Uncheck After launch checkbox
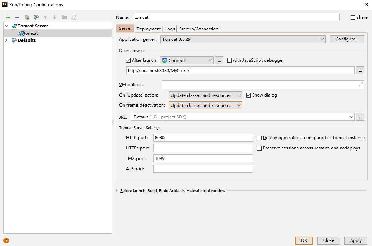The height and width of the screenshot is (246, 372). (x=129, y=60)
